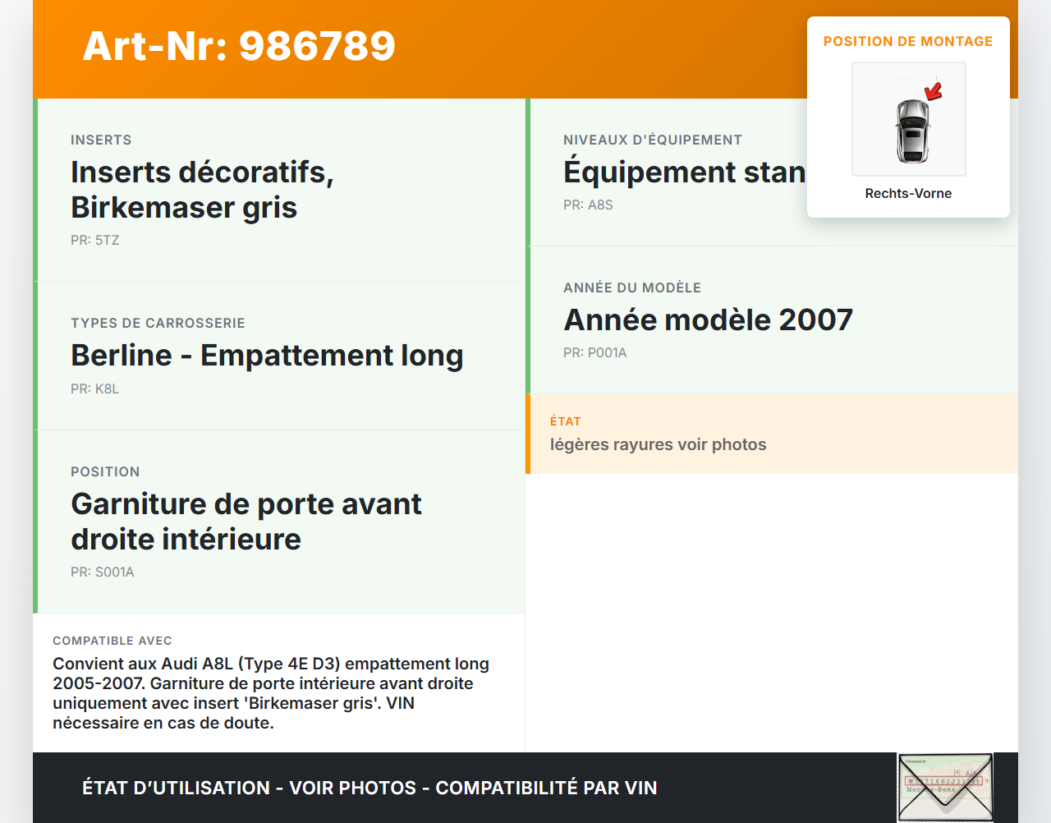Click the PR: 5TZ code link

(95, 240)
